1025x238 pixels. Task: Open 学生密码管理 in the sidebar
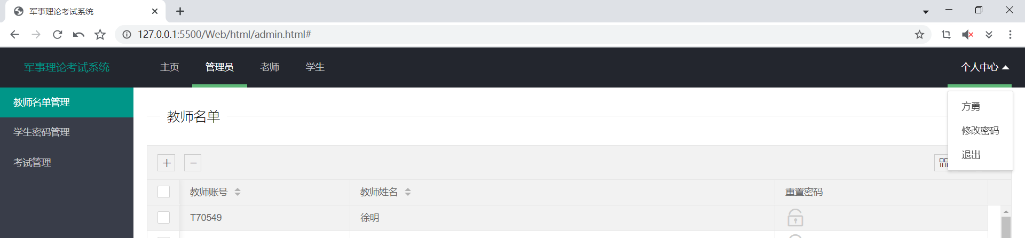tap(42, 132)
